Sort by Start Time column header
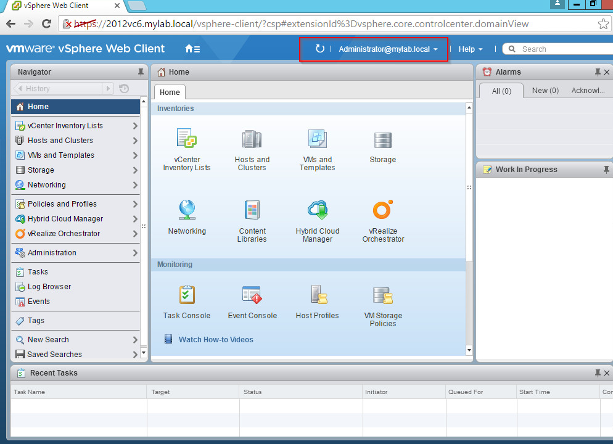The image size is (613, 444). tap(558, 392)
